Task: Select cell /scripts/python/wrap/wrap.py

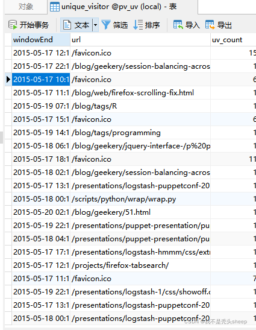Action: [140, 198]
